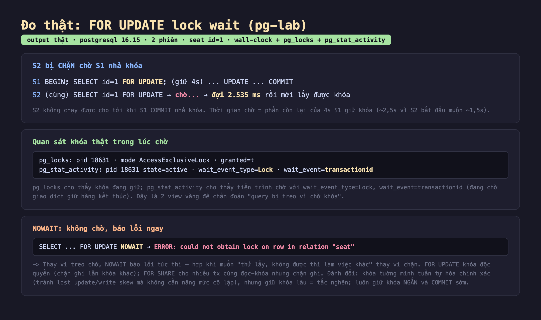This screenshot has height=320, width=541.
Task: Click the highlighted "transactionid" wait_event value
Action: (x=349, y=170)
